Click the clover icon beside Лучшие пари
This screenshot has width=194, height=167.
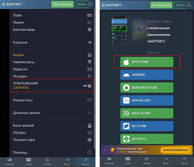pyautogui.click(x=90, y=140)
